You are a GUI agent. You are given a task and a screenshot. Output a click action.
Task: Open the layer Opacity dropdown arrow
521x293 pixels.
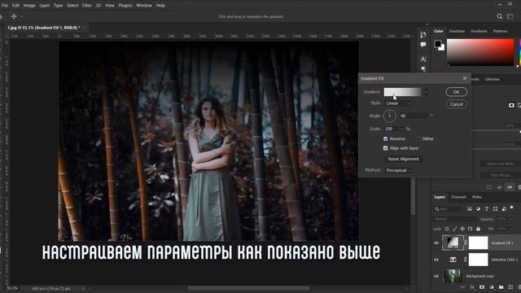510,219
